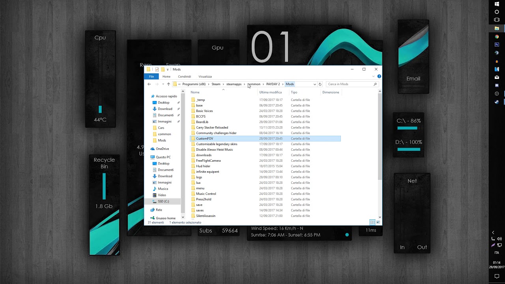The width and height of the screenshot is (505, 284).
Task: Open the customize quick access toolbar dropdown
Action: tap(168, 69)
